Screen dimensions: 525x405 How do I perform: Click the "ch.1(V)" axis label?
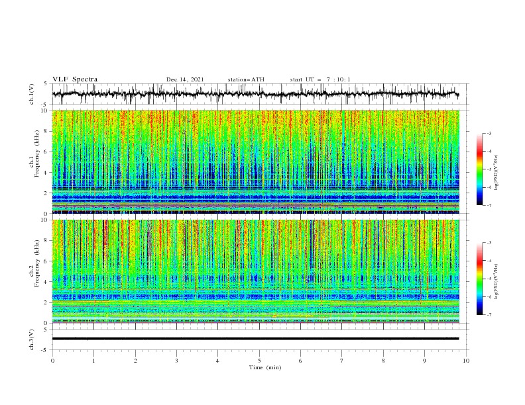click(31, 94)
